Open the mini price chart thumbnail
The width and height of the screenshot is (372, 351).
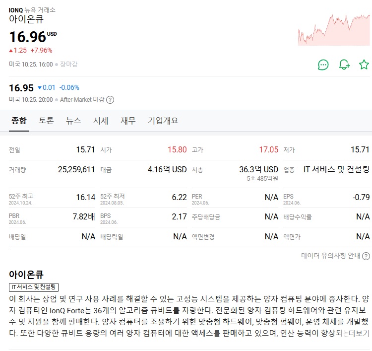coord(334,30)
